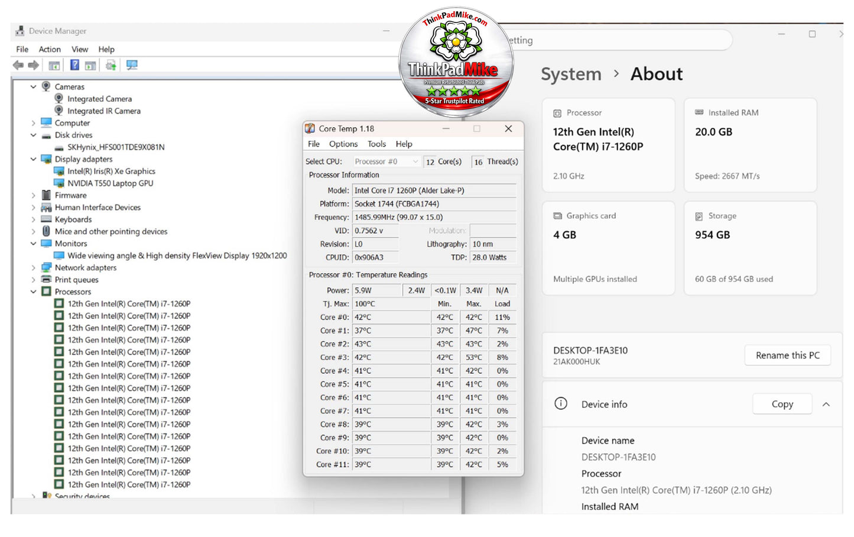The width and height of the screenshot is (854, 537).
Task: Expand the Human Interface Devices node
Action: coord(34,208)
